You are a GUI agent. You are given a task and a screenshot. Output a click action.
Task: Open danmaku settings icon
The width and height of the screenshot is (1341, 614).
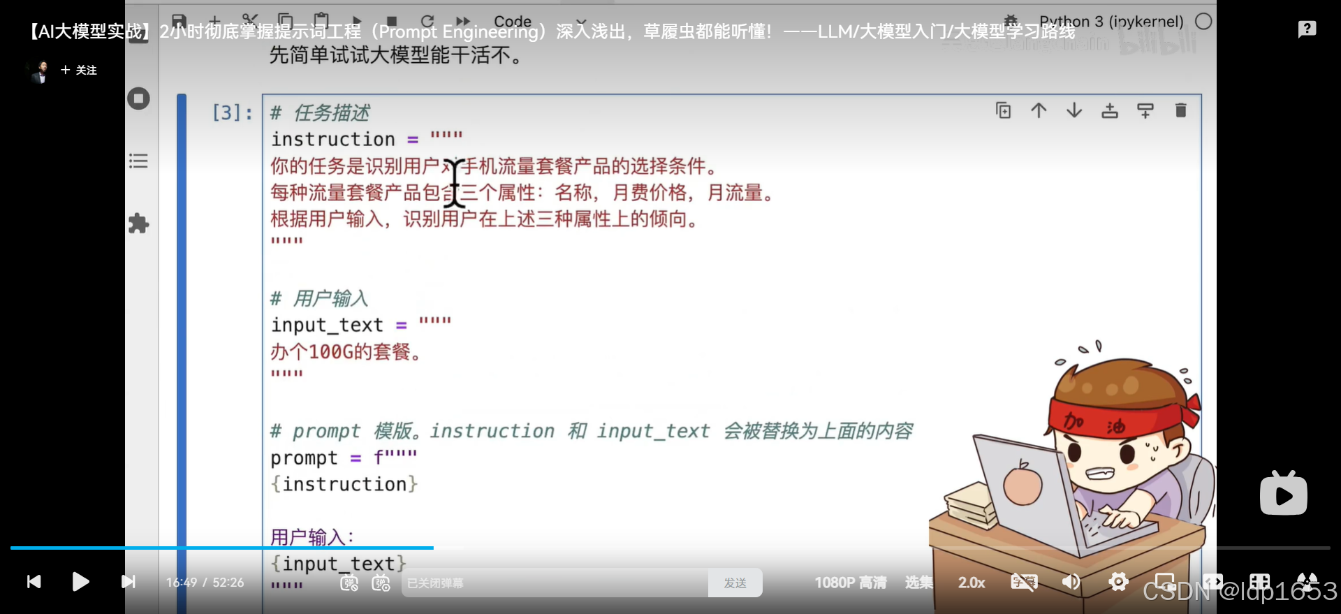tap(381, 583)
